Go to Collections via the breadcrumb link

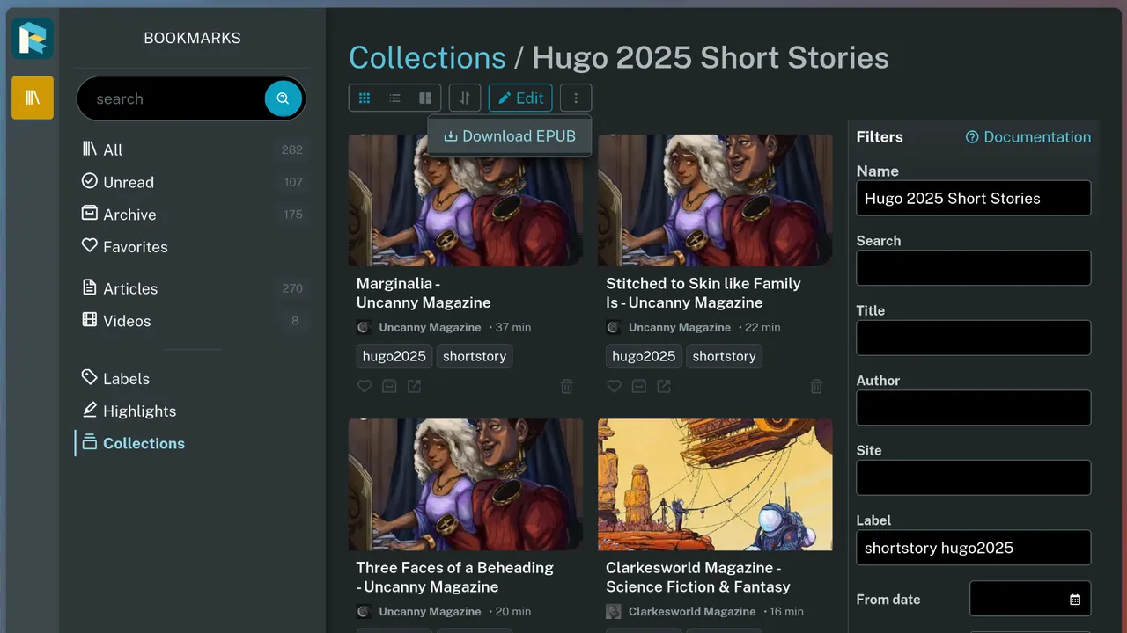coord(427,57)
